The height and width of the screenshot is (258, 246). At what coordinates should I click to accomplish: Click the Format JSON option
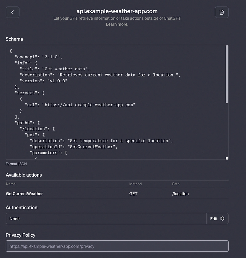coord(16,164)
